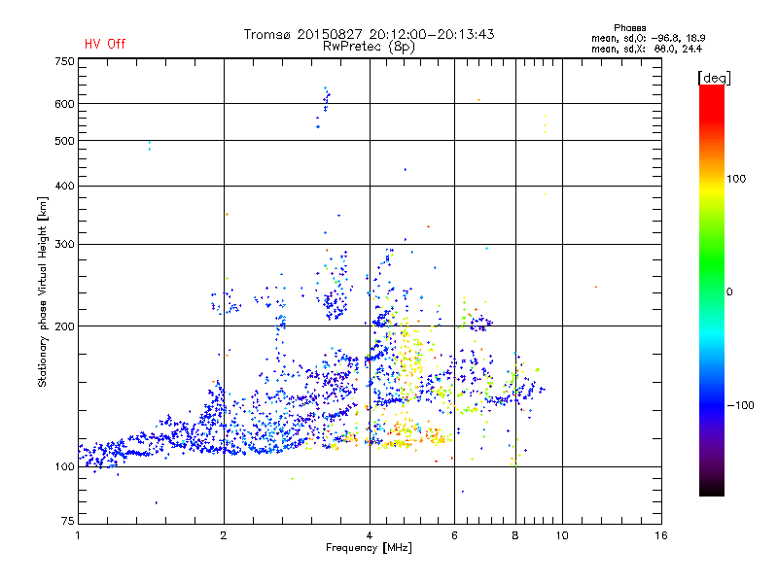Click the y-axis tick '300'
The image size is (778, 583).
point(64,244)
